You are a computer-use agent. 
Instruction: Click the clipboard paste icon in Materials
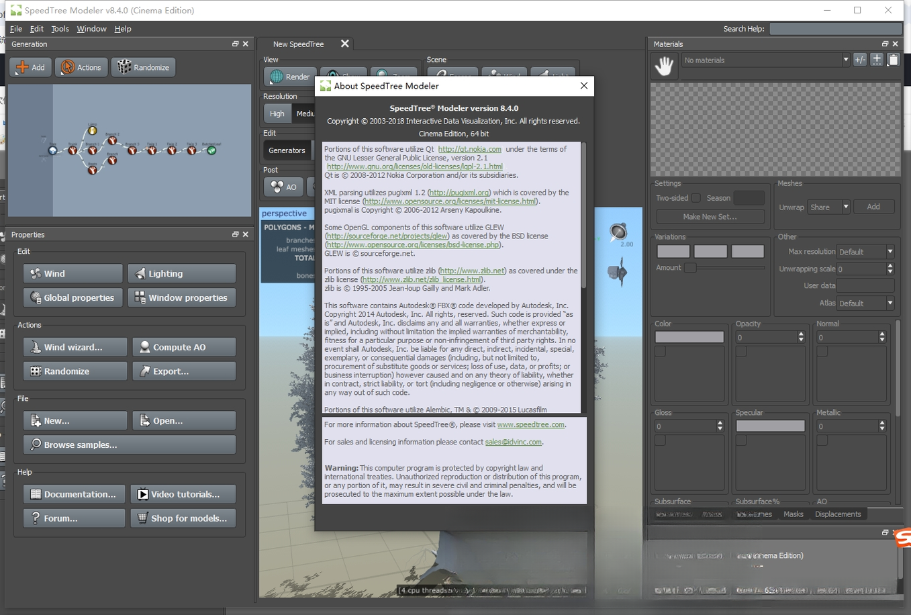pyautogui.click(x=894, y=60)
